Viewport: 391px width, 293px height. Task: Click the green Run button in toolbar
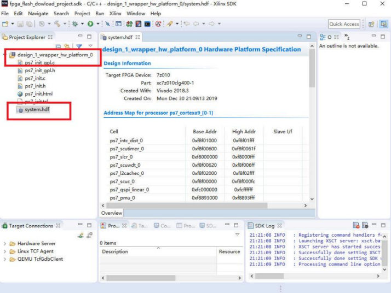point(90,24)
